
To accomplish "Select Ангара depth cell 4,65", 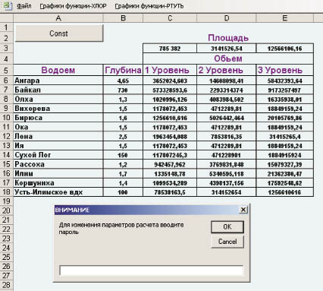I will 123,81.
